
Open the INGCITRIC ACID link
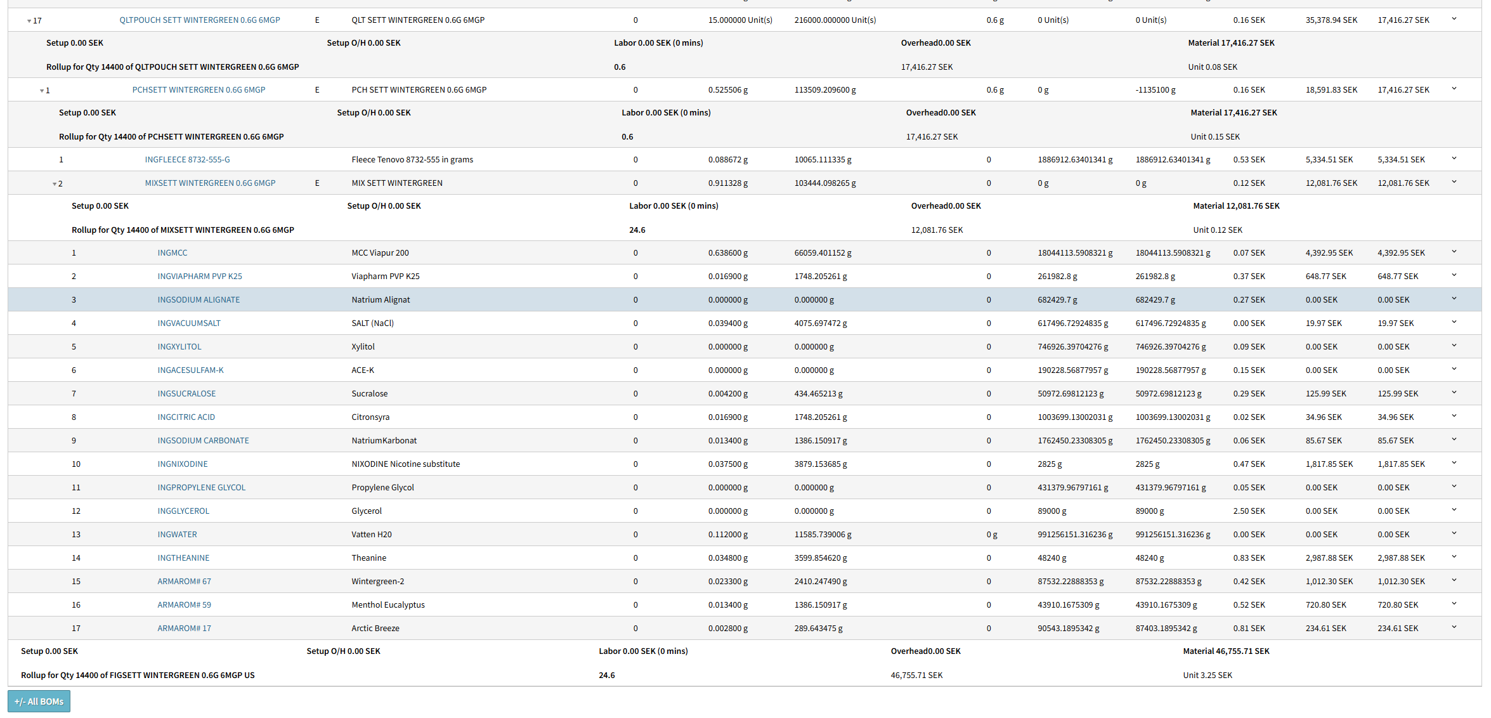pyautogui.click(x=186, y=417)
